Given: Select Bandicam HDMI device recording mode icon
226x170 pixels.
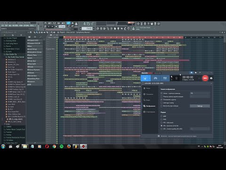Looking at the screenshot, I should tap(165, 78).
